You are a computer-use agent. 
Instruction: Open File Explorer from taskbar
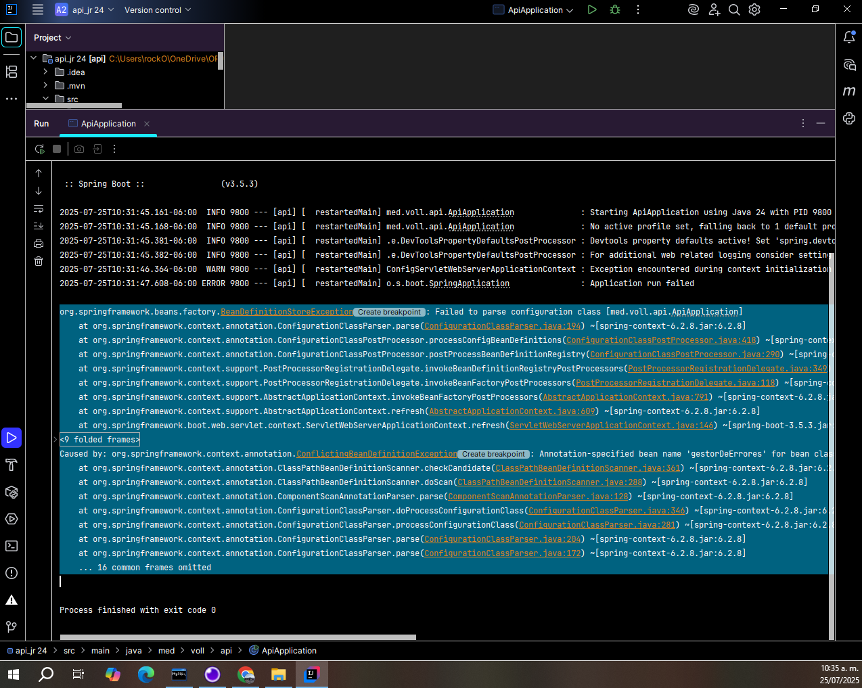(x=279, y=674)
